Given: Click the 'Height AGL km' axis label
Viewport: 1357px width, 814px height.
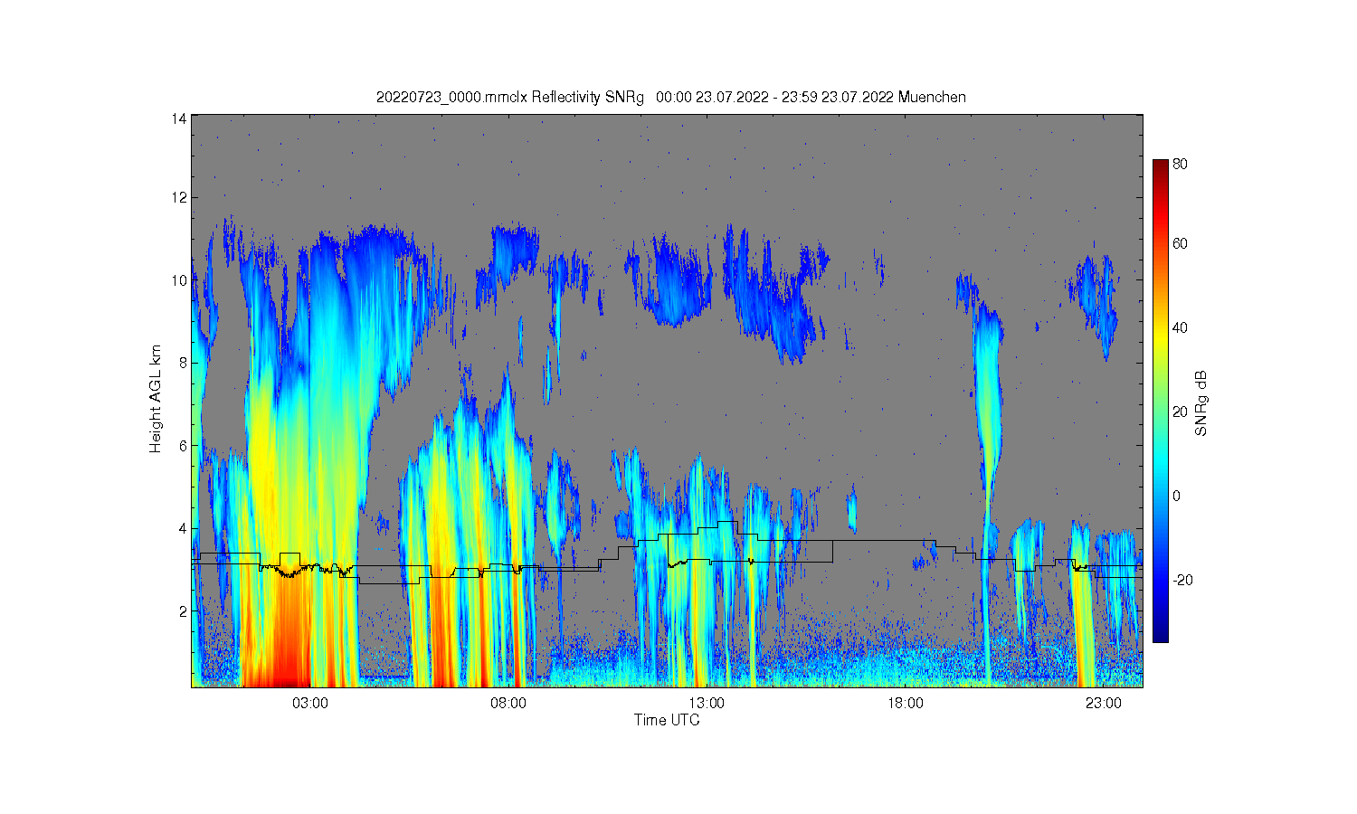Looking at the screenshot, I should pos(156,399).
